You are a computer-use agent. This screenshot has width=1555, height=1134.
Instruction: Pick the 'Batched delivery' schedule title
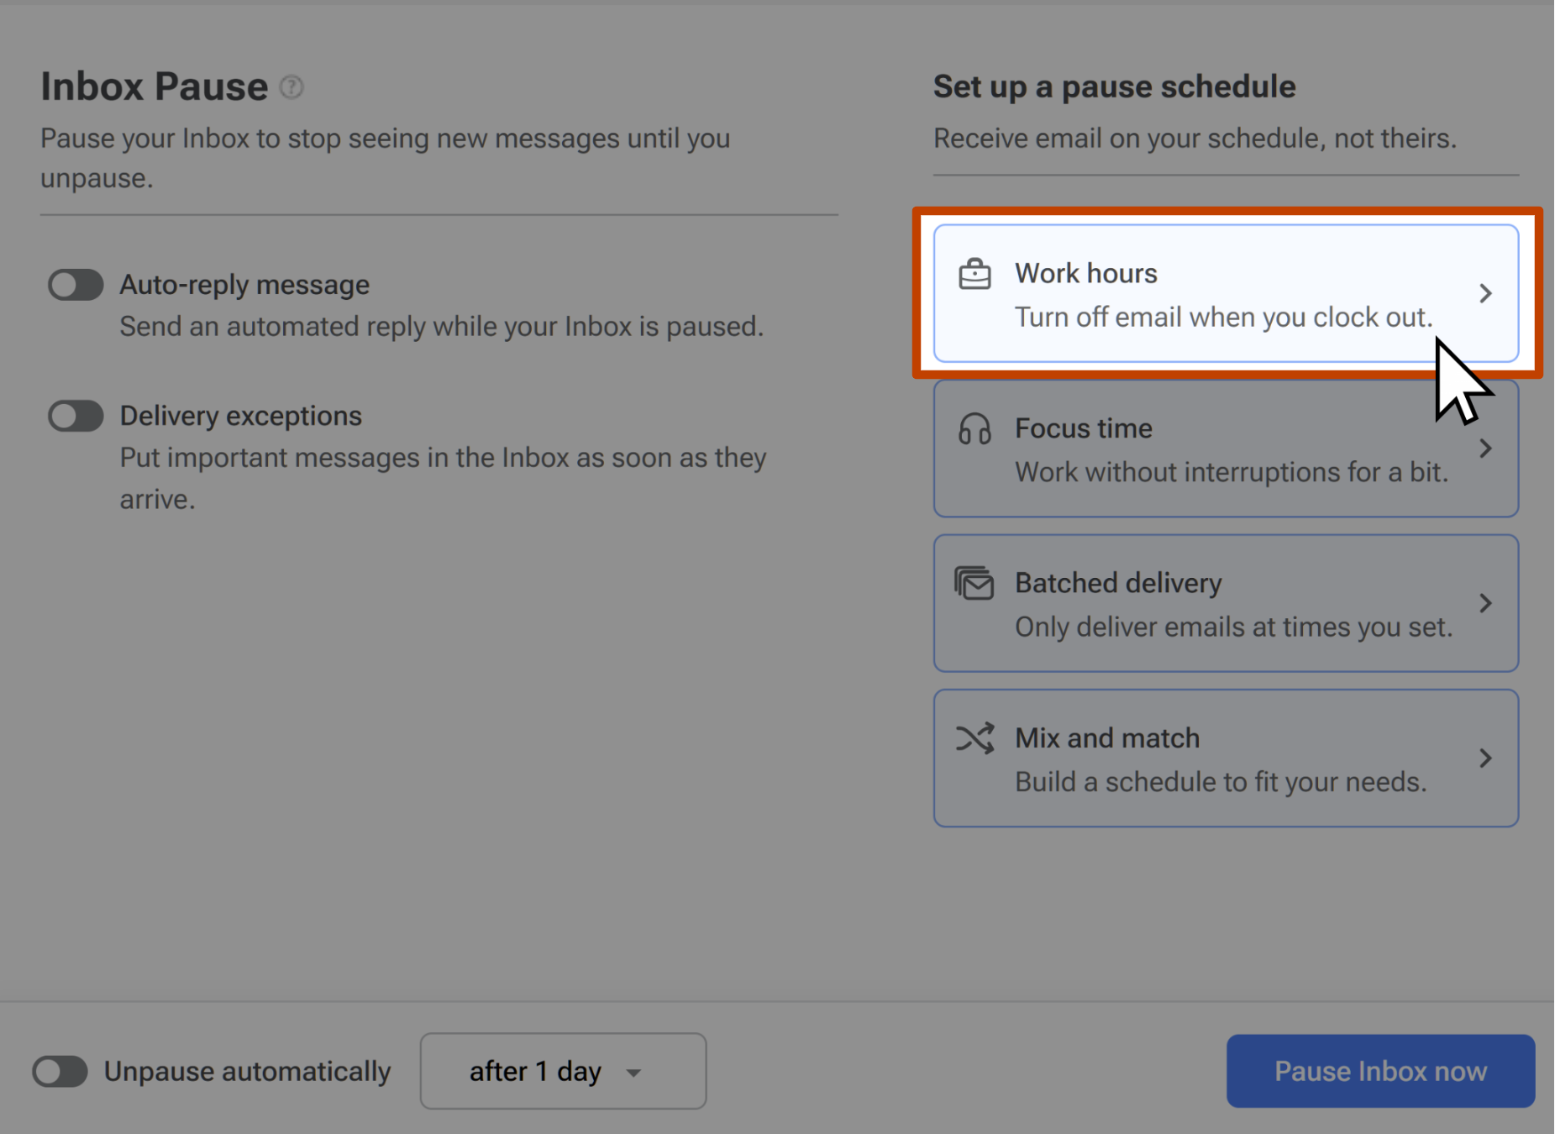tap(1118, 583)
